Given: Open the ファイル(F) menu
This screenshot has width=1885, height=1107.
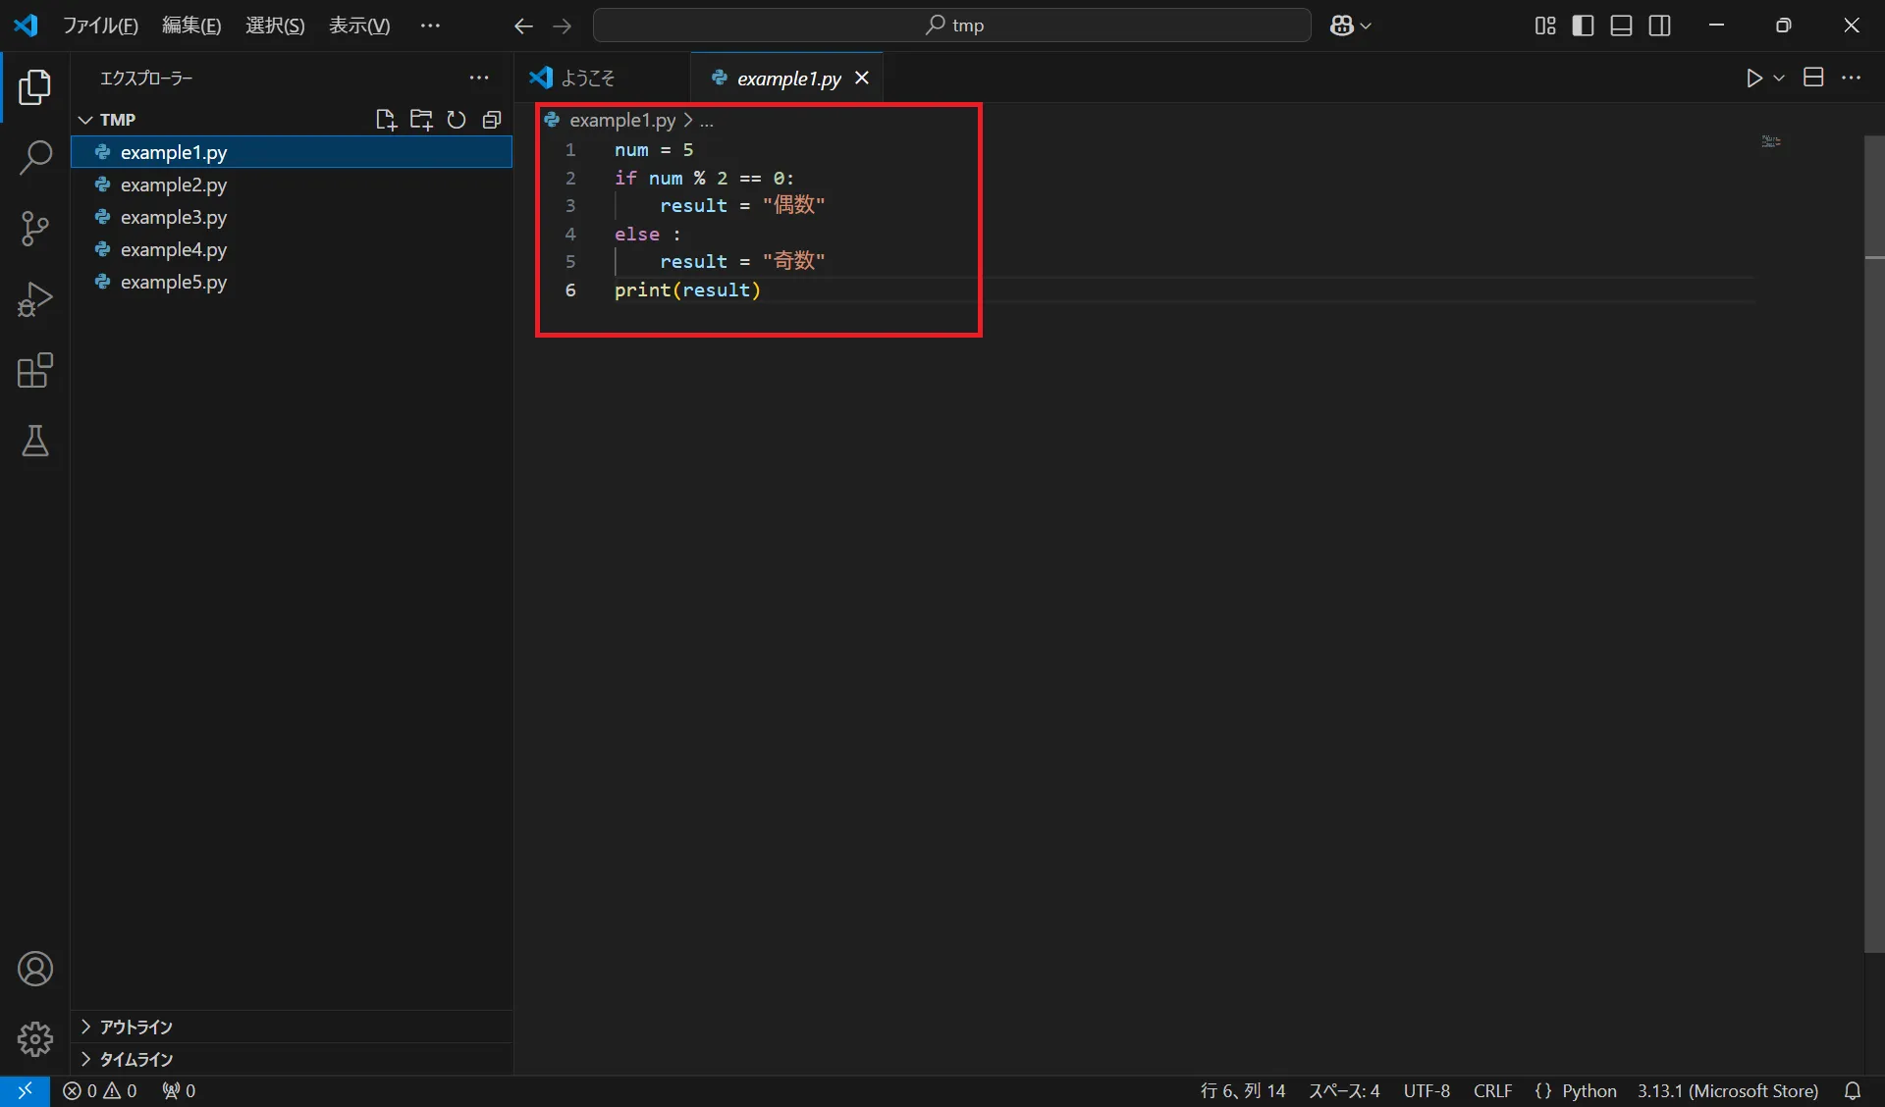Looking at the screenshot, I should (x=101, y=26).
